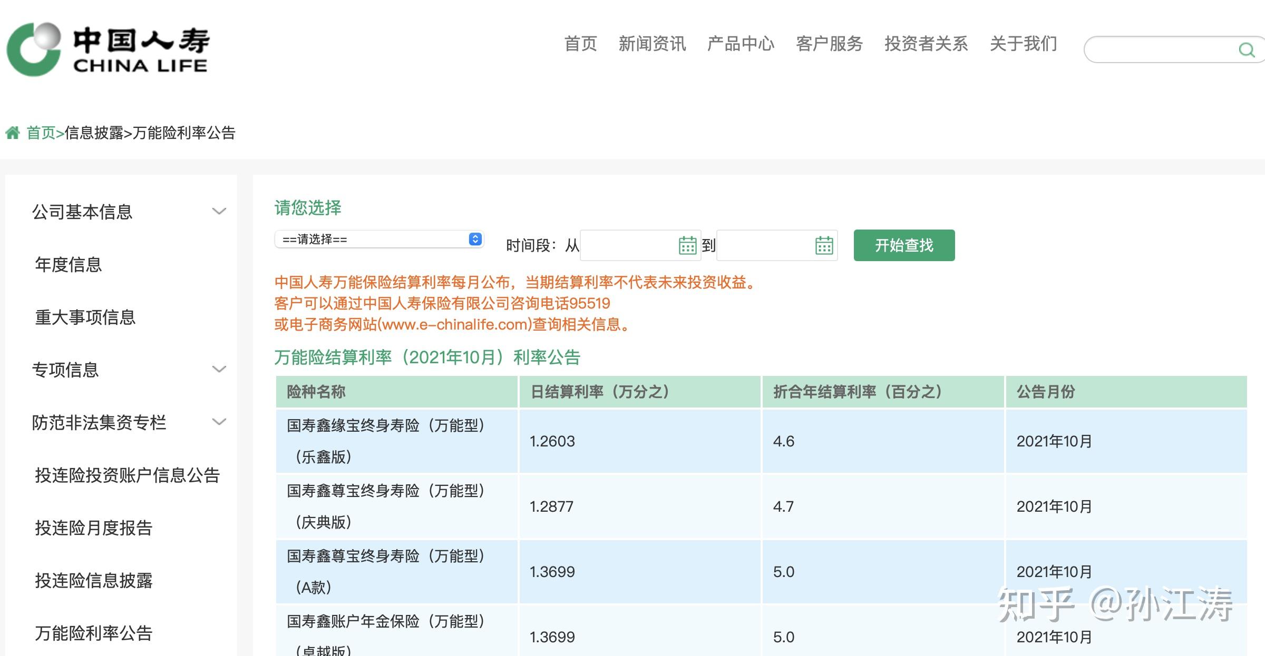The height and width of the screenshot is (656, 1265).
Task: Expand 公司基本信息 sidebar chevron
Action: [219, 212]
